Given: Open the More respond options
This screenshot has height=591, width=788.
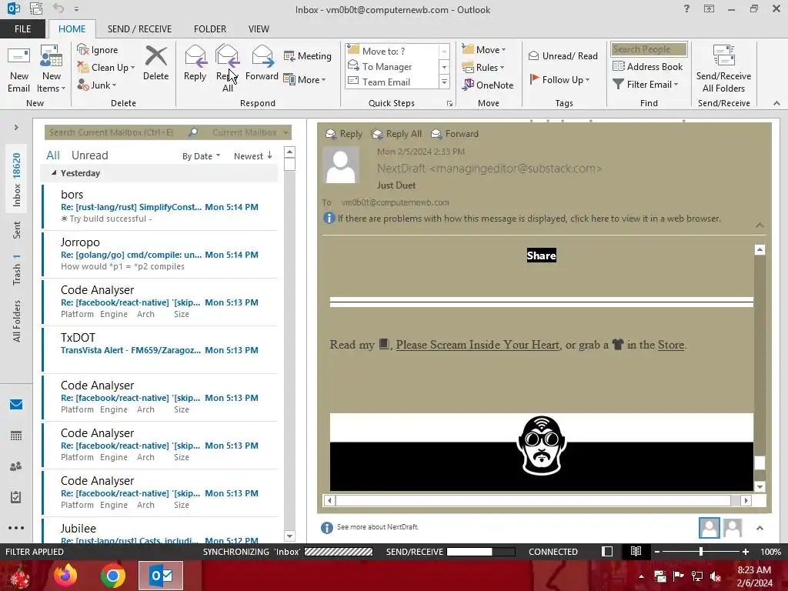Looking at the screenshot, I should click(305, 79).
